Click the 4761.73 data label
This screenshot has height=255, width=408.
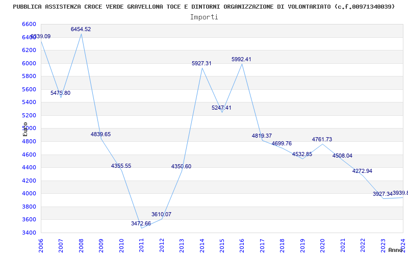tap(322, 139)
